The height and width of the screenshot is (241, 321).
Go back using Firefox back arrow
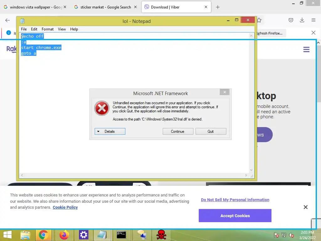(x=8, y=20)
